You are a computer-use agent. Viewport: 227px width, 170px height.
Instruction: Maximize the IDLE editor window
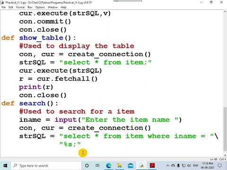tap(211, 2)
